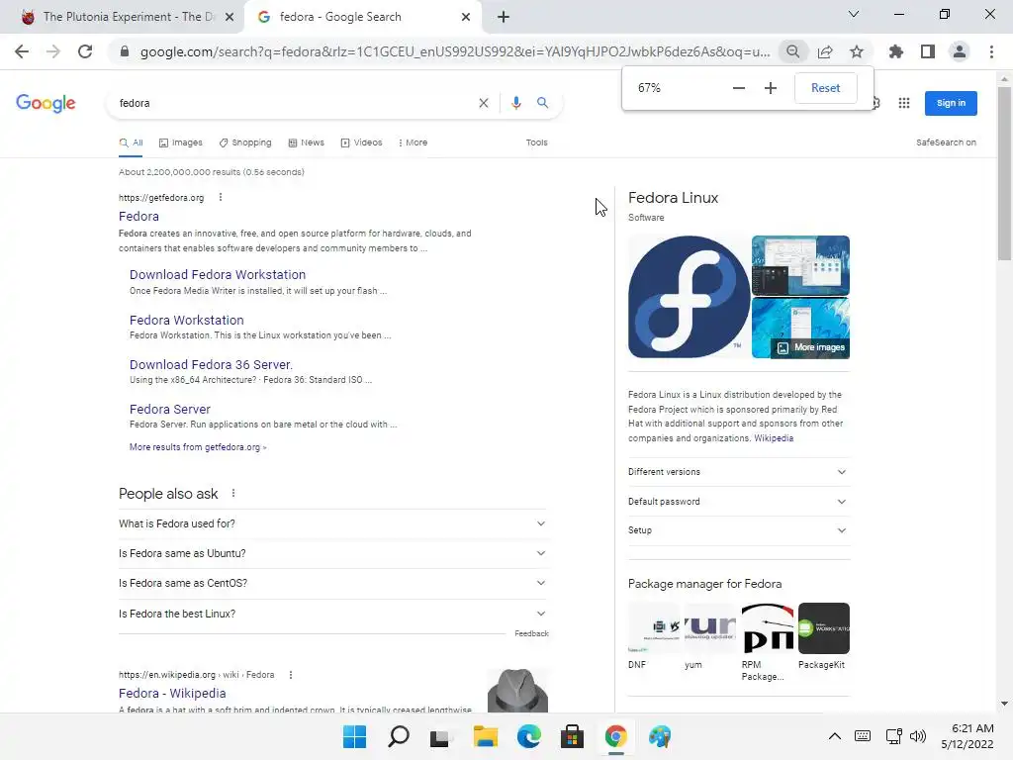Open the large Fedora logo image
Viewport: 1013px width, 760px height.
(689, 297)
